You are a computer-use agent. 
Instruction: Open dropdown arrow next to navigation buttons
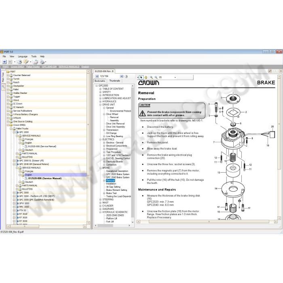click(15, 62)
